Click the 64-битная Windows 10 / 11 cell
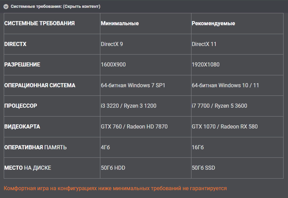Screen dimensions: 288x198 [225, 85]
